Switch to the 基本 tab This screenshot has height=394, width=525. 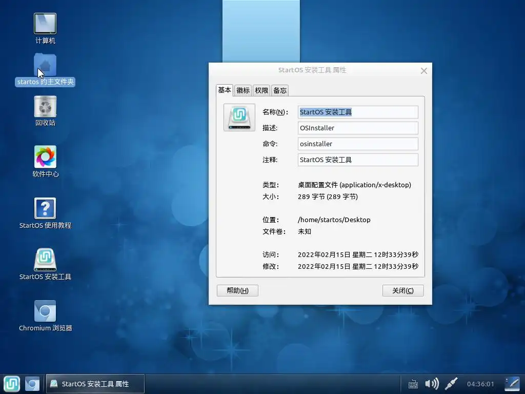225,90
